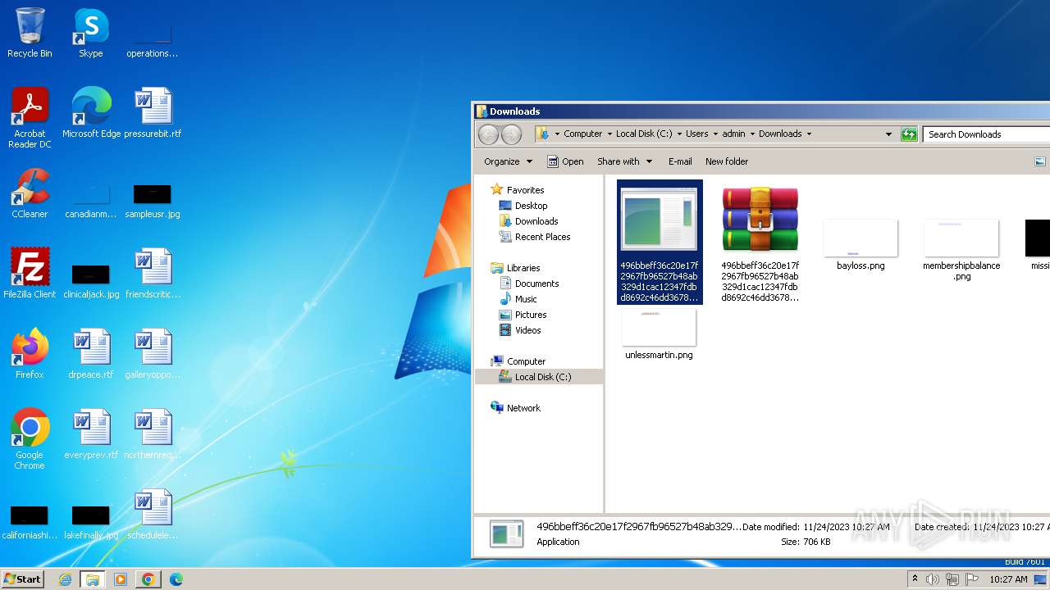
Task: Launch Google Chrome desktop shortcut
Action: pos(30,439)
